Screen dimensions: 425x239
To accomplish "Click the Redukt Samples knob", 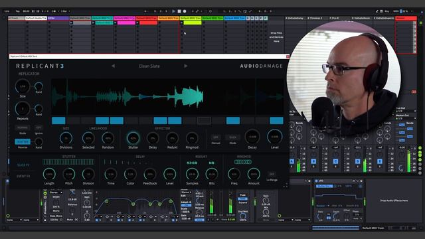I will [x=192, y=174].
